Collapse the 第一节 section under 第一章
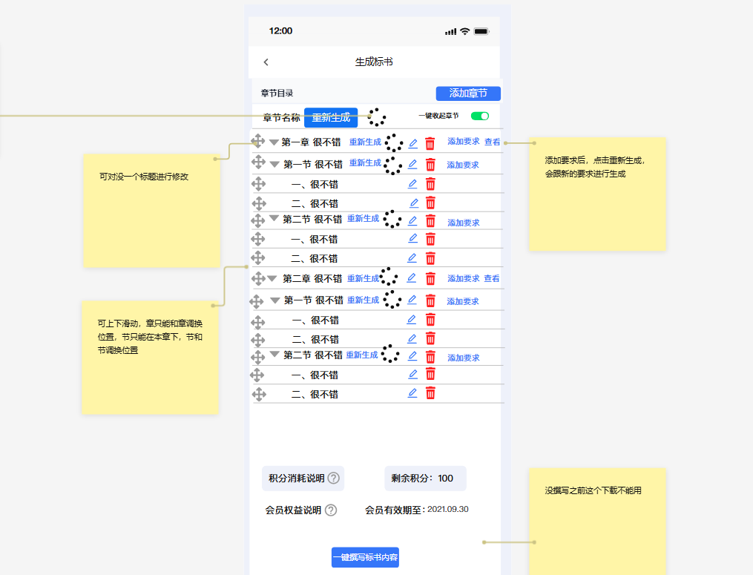The width and height of the screenshot is (753, 575). coord(274,164)
